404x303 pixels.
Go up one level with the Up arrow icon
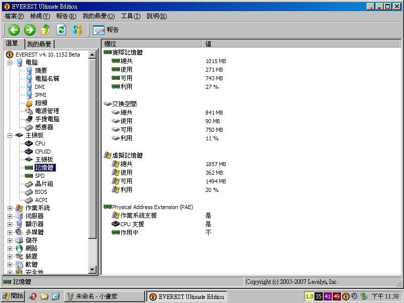[45, 30]
